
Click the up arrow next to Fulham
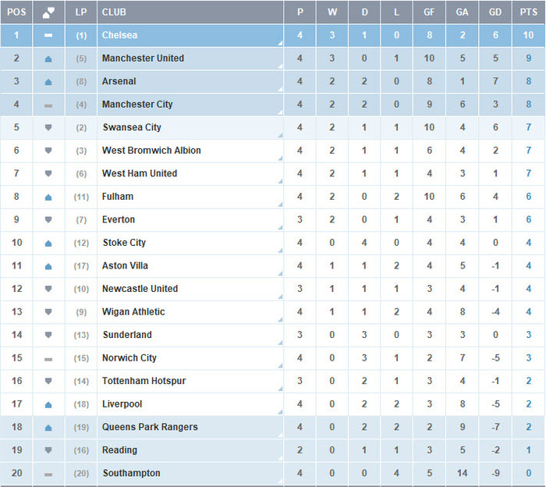tap(48, 197)
